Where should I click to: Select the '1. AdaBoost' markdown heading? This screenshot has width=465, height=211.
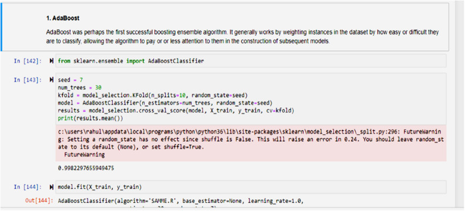point(62,18)
